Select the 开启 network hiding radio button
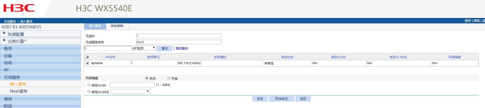 click(169, 78)
